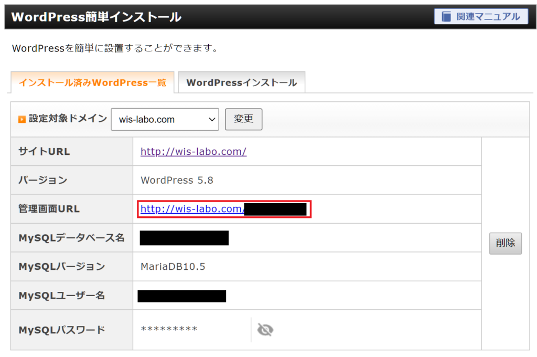Click the サイトURL row label
The image size is (537, 357).
[x=44, y=151]
